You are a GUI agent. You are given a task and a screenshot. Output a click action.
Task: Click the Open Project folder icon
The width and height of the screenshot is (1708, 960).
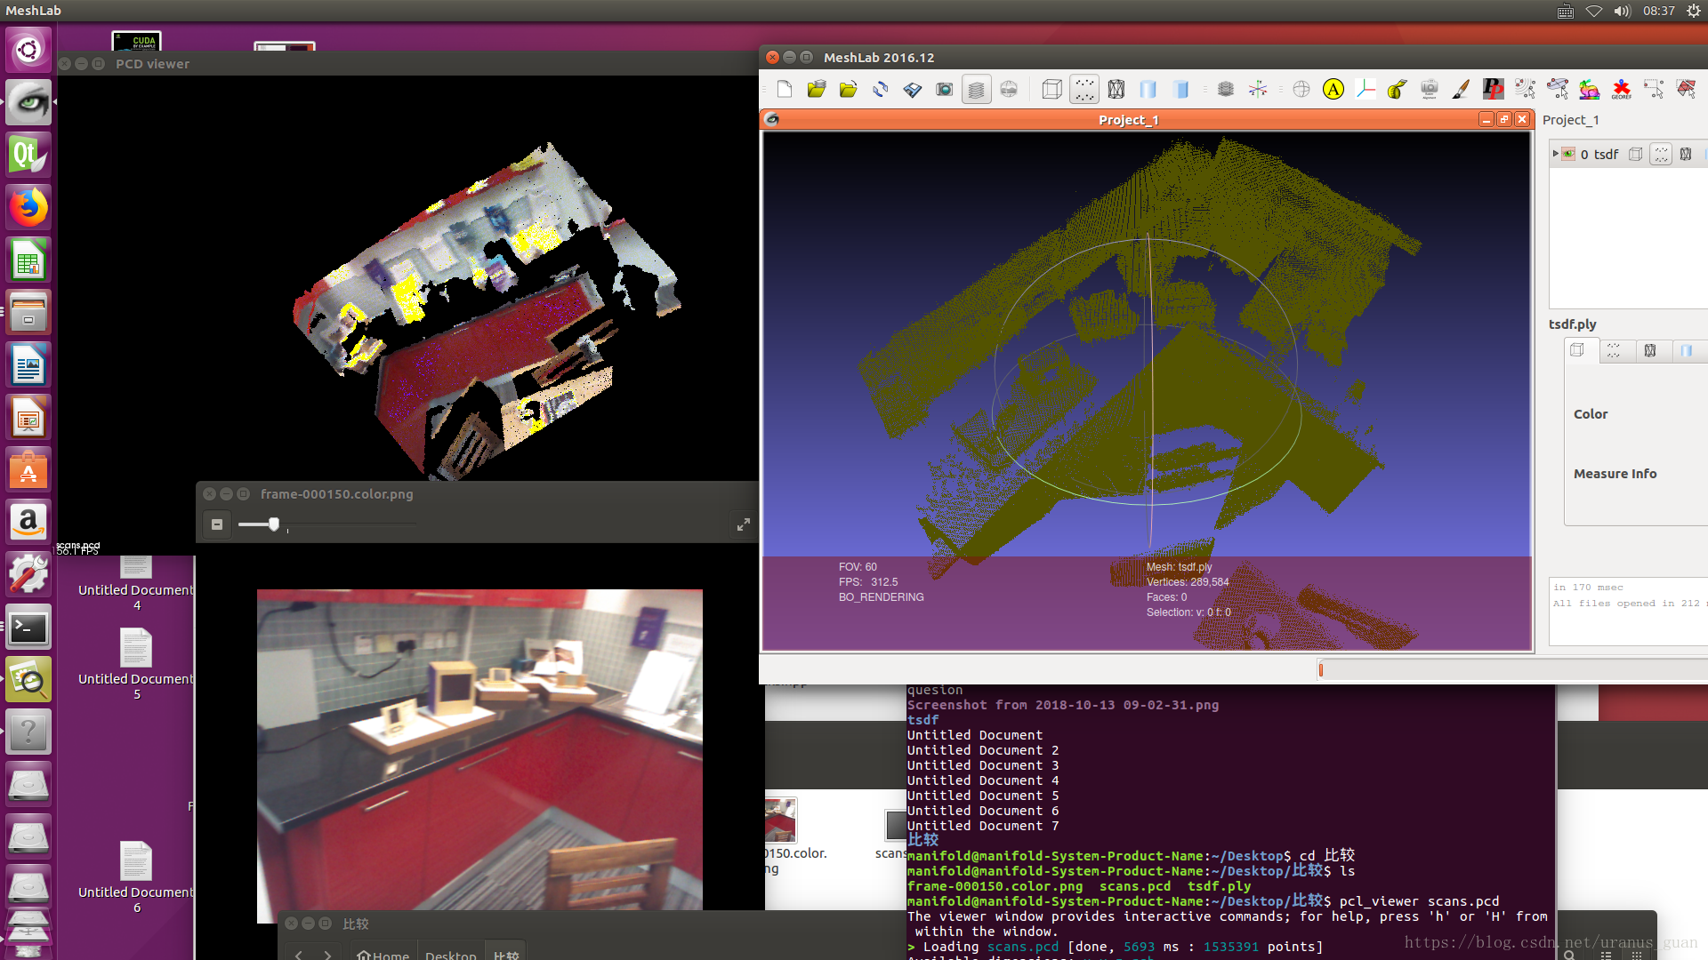click(x=816, y=89)
